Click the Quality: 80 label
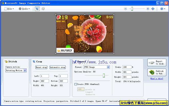Screen dimensions: 169x106 89,72
